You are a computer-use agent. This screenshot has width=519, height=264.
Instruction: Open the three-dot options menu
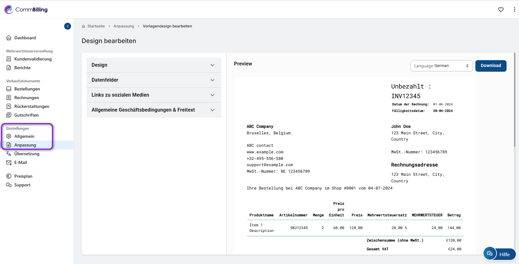pyautogui.click(x=514, y=10)
